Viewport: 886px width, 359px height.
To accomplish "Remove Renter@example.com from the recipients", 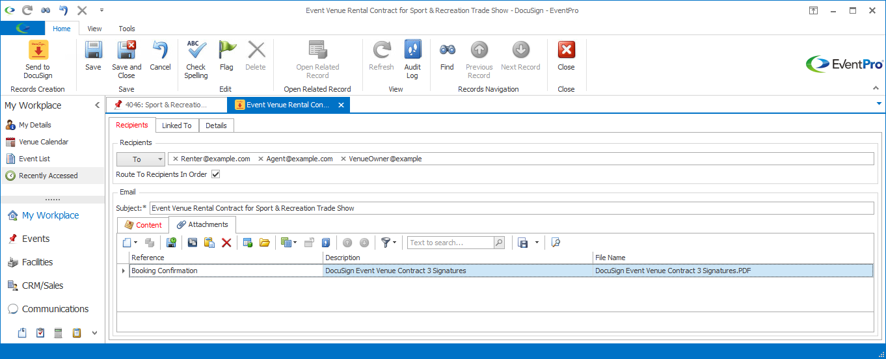I will [176, 159].
